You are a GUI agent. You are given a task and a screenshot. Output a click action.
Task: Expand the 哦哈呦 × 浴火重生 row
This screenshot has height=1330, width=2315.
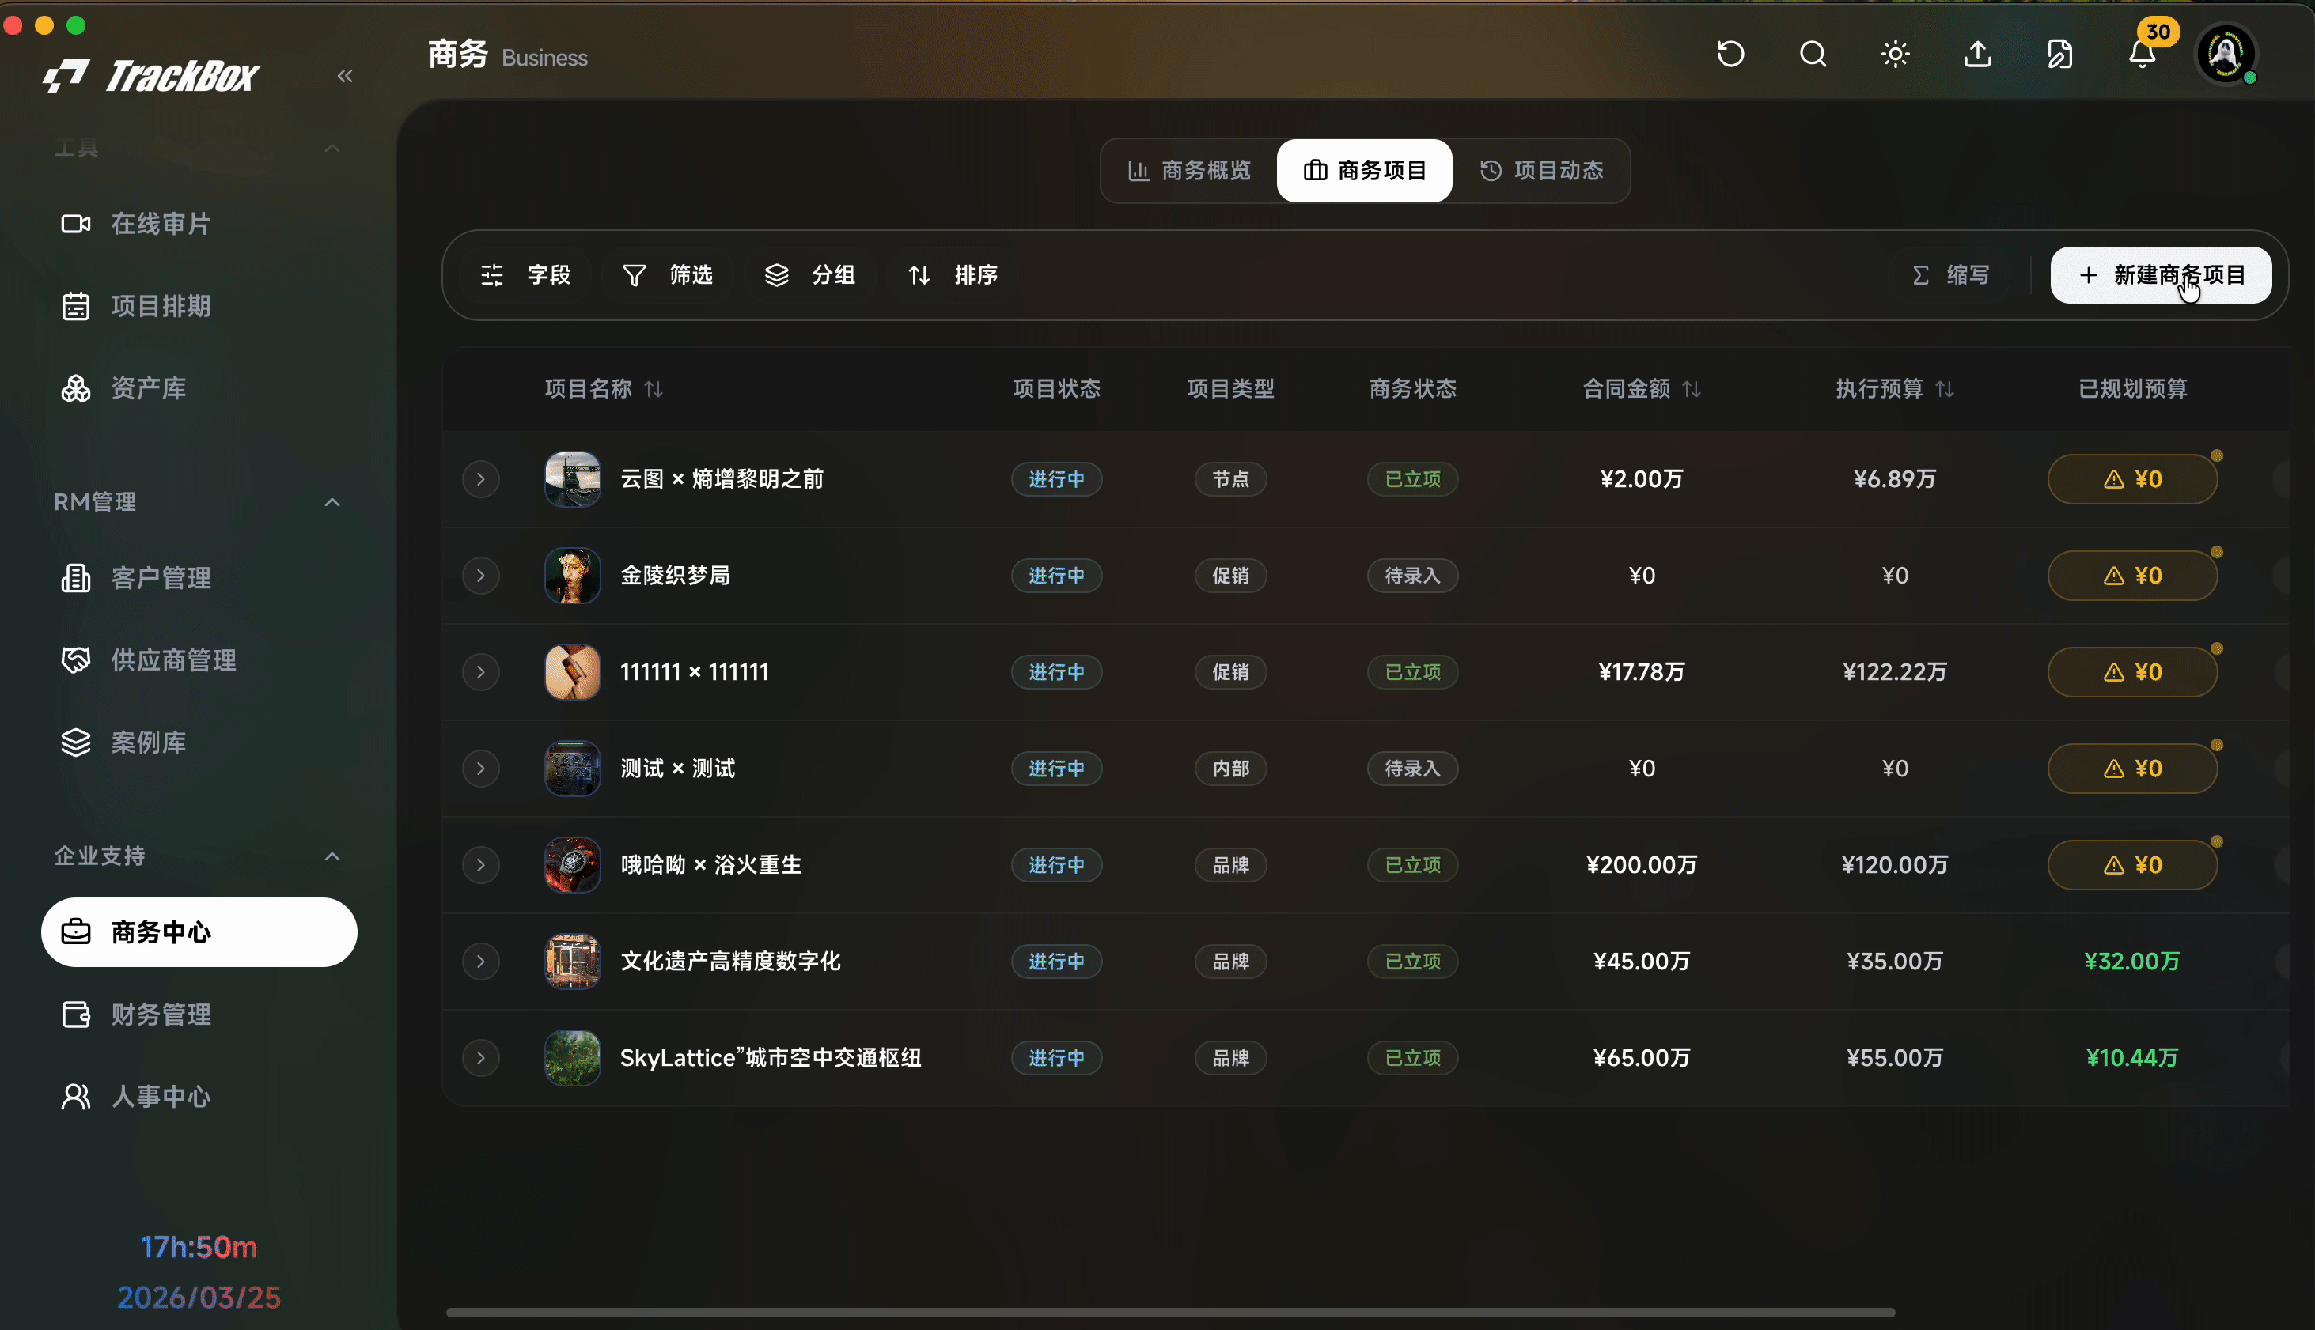coord(481,865)
